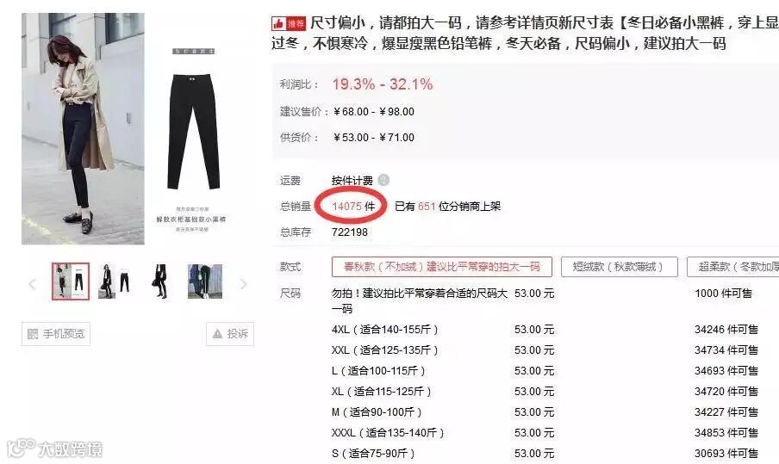Click the help question mark beside 按件计费
Image resolution: width=779 pixels, height=464 pixels.
(x=383, y=180)
